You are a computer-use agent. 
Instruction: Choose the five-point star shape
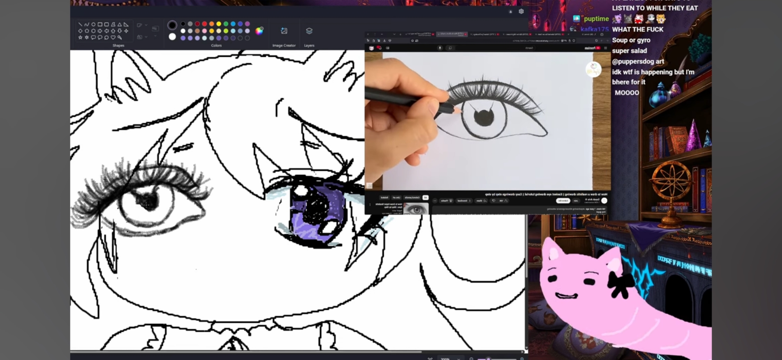tap(80, 37)
